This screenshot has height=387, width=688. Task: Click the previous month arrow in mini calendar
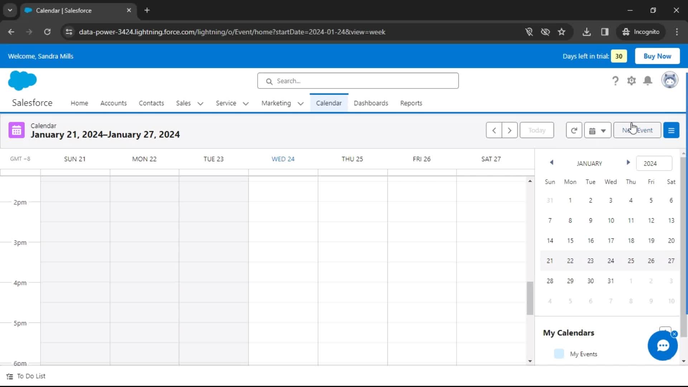pyautogui.click(x=551, y=163)
